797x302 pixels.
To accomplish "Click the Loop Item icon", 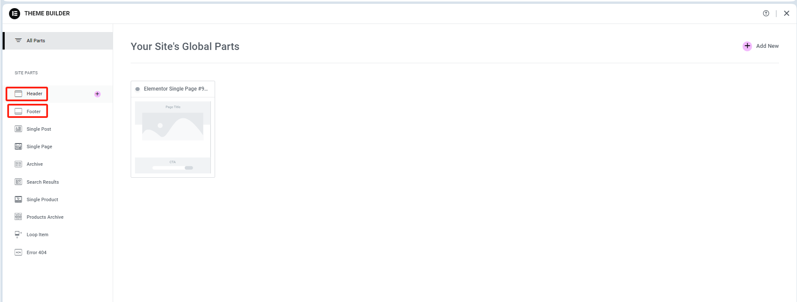I will (x=18, y=235).
